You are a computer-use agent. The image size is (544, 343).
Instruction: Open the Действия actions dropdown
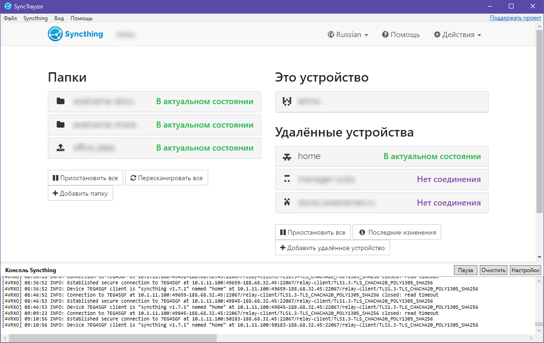click(458, 35)
